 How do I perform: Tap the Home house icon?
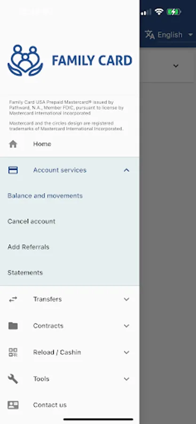point(13,144)
